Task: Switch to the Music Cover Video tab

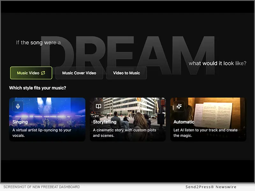Action: click(79, 73)
